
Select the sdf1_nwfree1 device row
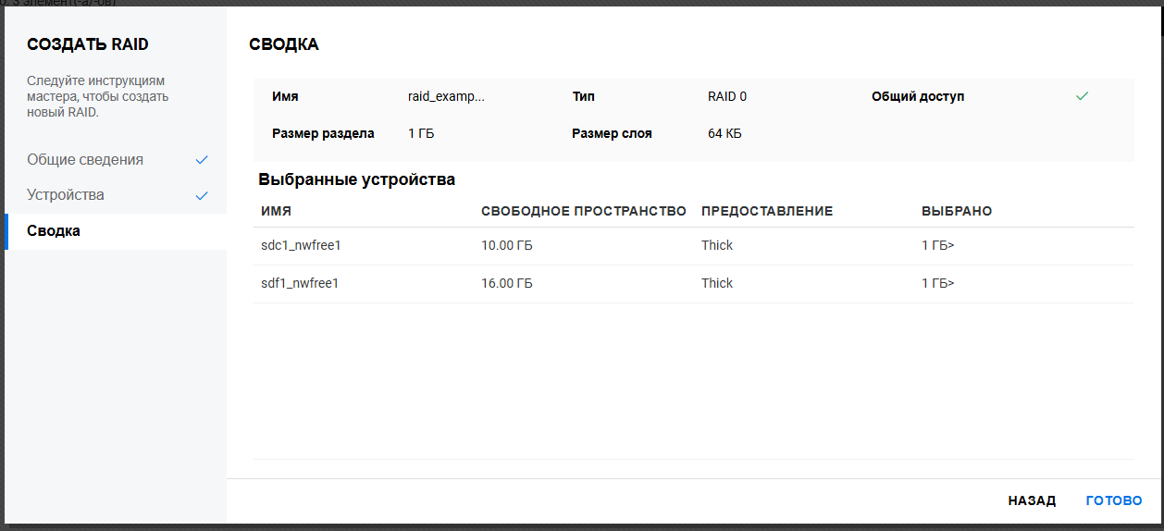click(301, 284)
